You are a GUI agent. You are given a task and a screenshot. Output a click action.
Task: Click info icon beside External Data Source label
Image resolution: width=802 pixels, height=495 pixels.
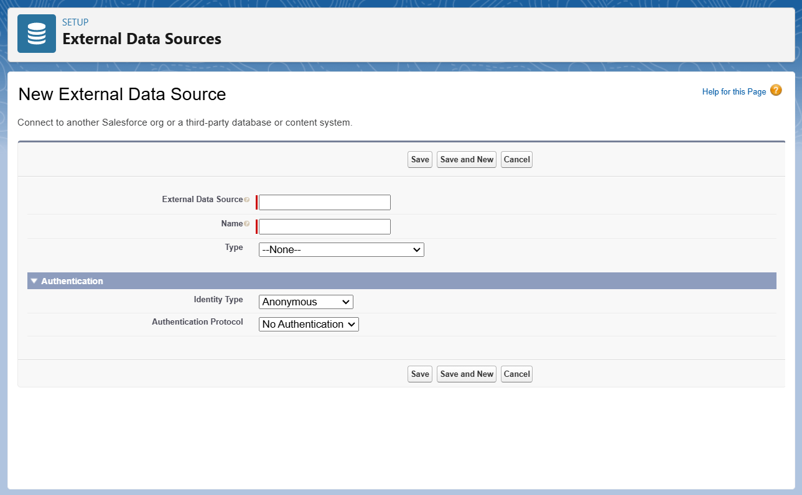[247, 200]
